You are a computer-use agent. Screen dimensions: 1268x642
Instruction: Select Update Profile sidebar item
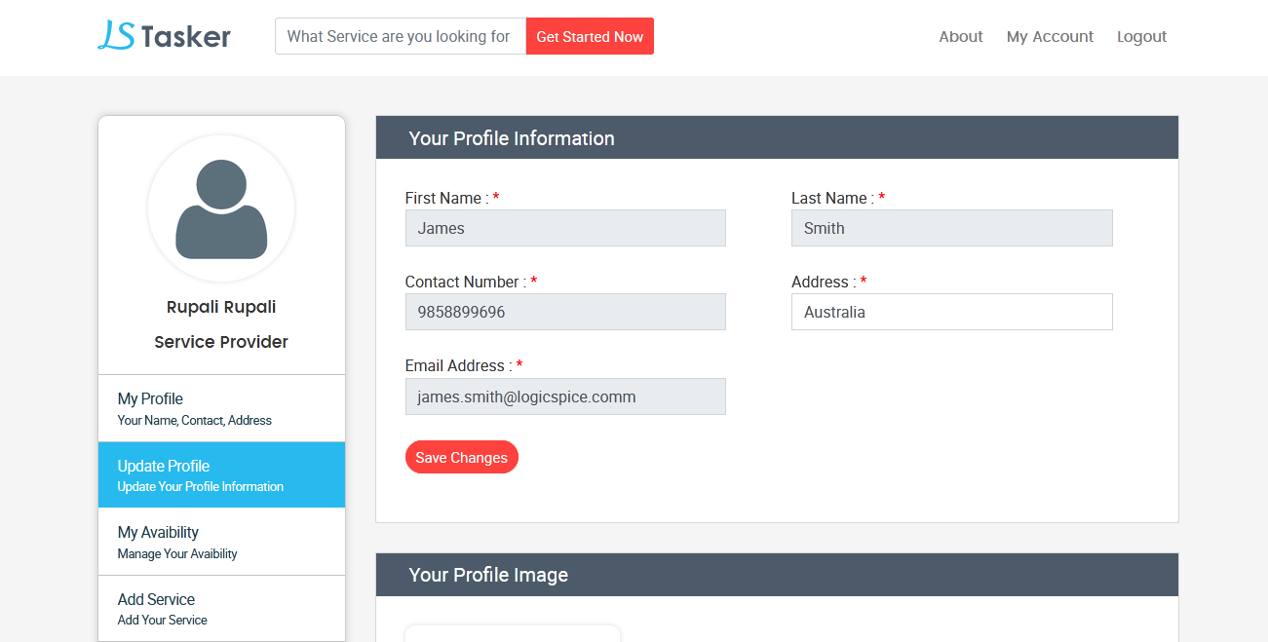(221, 474)
